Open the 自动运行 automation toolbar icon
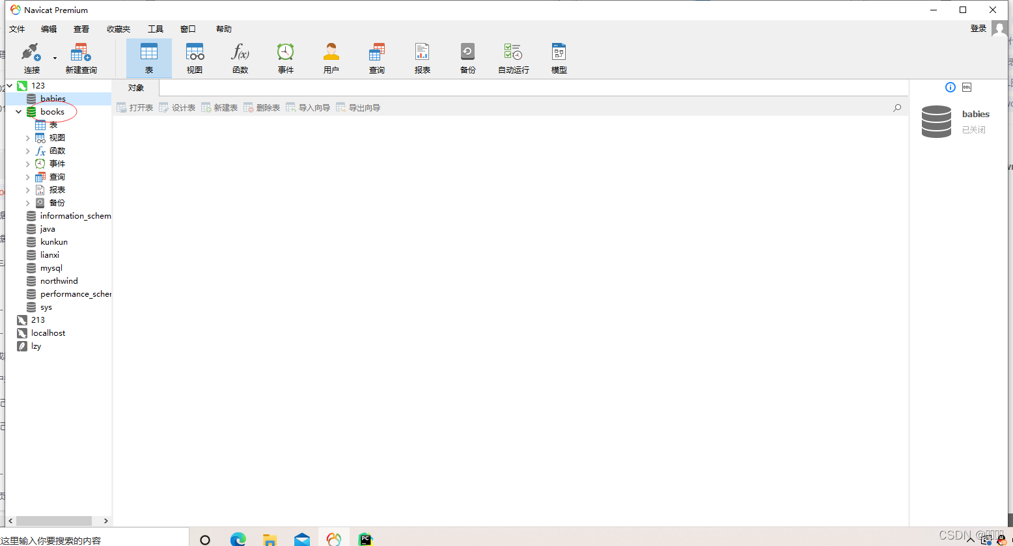 514,59
